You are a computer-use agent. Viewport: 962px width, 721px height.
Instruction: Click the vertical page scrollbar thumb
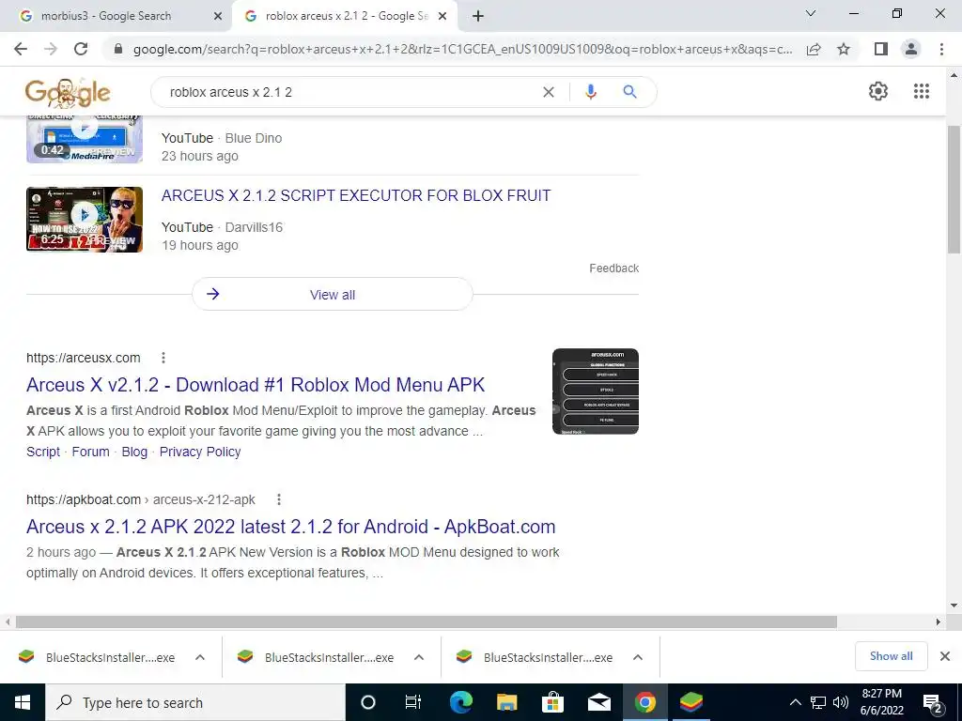click(x=954, y=189)
